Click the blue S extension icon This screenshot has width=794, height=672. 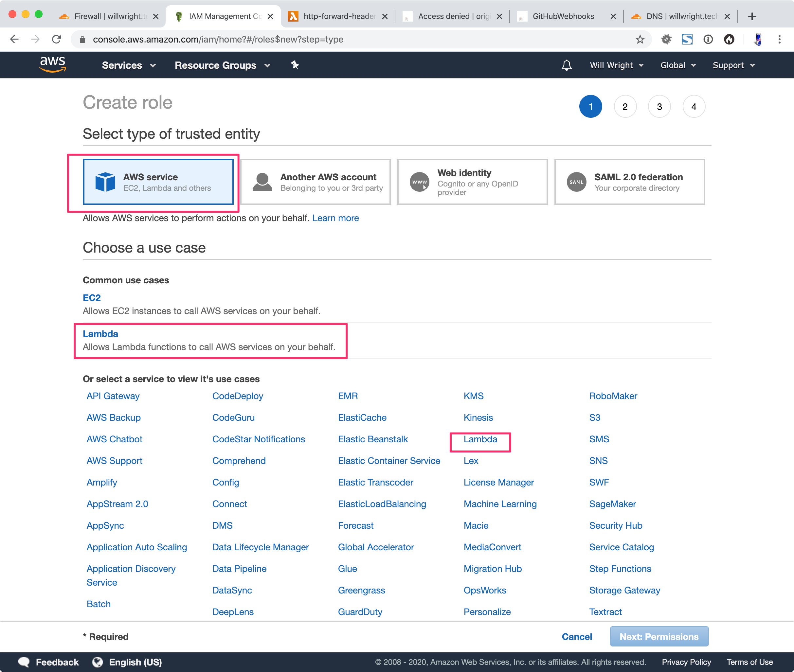687,39
